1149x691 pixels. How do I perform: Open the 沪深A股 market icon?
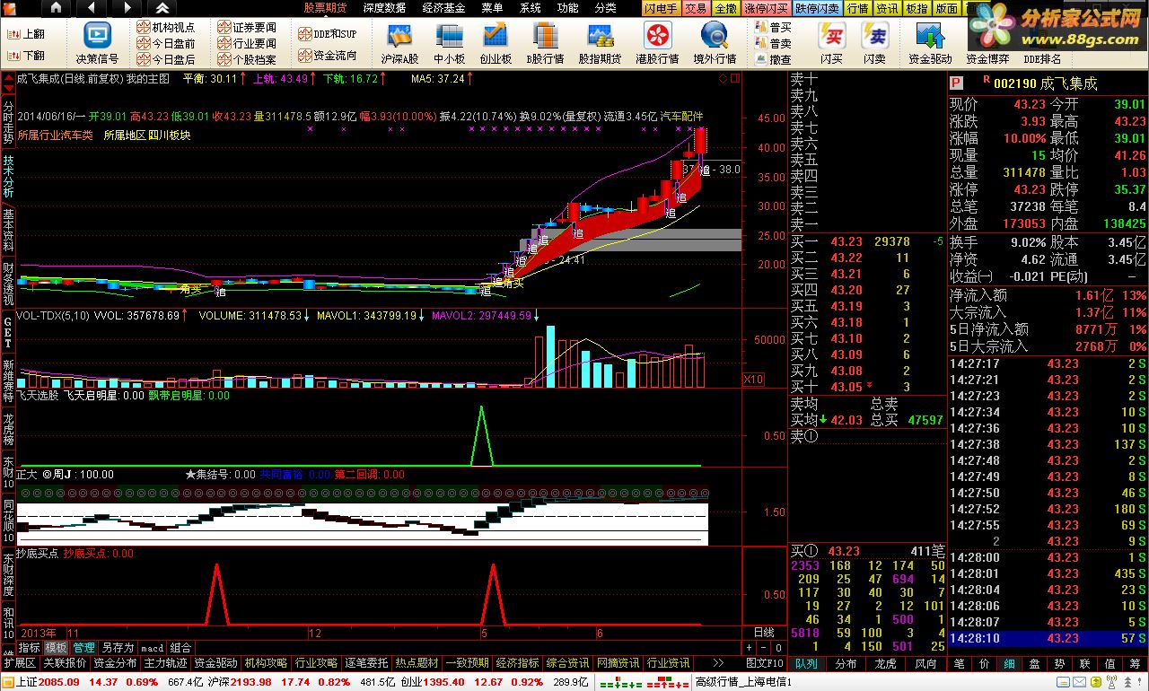tap(399, 43)
